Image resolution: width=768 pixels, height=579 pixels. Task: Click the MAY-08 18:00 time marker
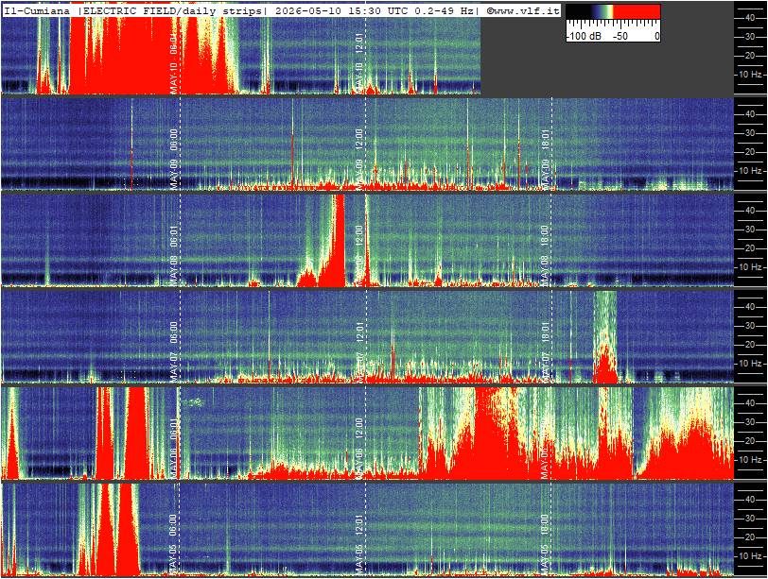point(545,256)
